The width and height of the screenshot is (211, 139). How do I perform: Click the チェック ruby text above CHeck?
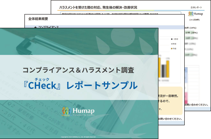pos(42,79)
